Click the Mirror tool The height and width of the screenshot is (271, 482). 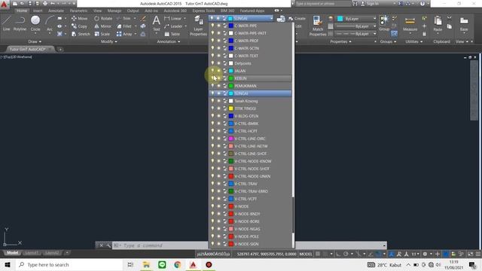[x=102, y=26]
